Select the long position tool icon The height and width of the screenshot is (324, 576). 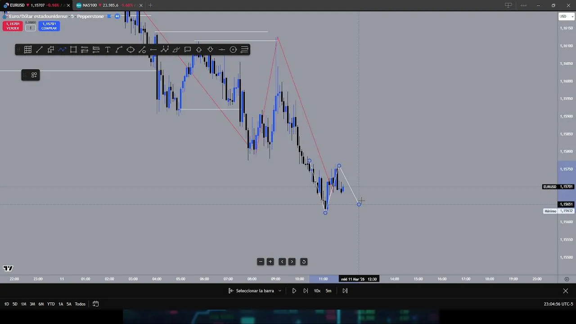point(85,49)
